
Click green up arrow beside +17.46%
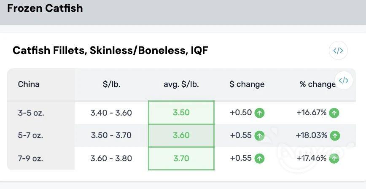334,159
